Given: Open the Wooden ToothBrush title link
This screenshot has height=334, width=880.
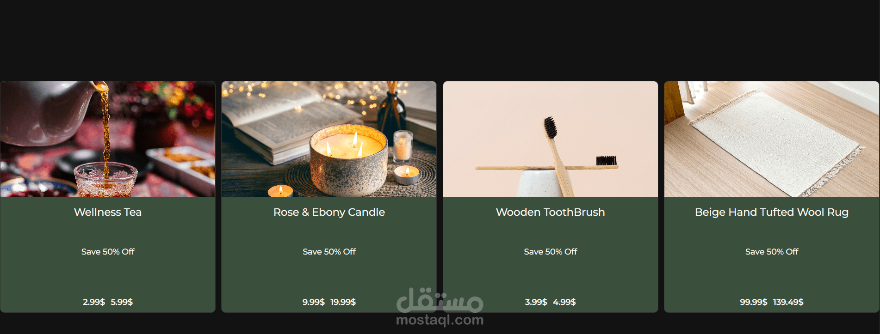Looking at the screenshot, I should tap(551, 212).
